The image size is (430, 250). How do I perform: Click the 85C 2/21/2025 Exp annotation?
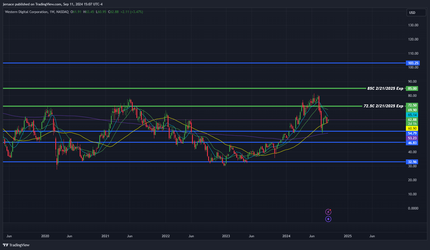point(385,89)
